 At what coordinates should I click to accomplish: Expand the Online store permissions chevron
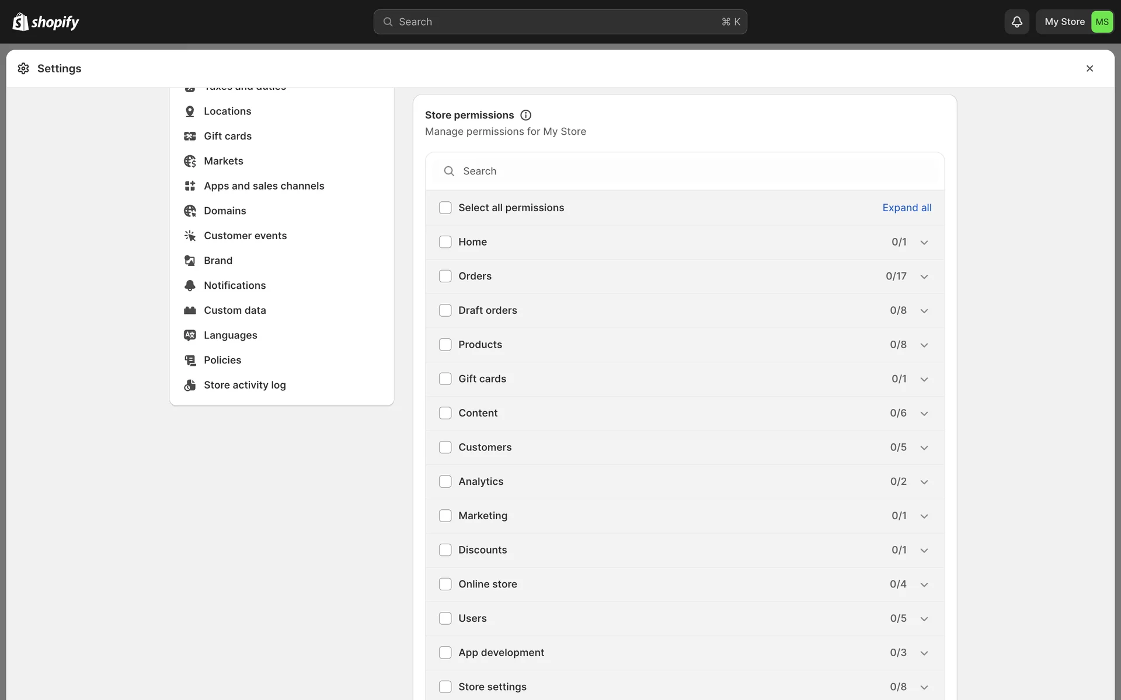coord(924,584)
